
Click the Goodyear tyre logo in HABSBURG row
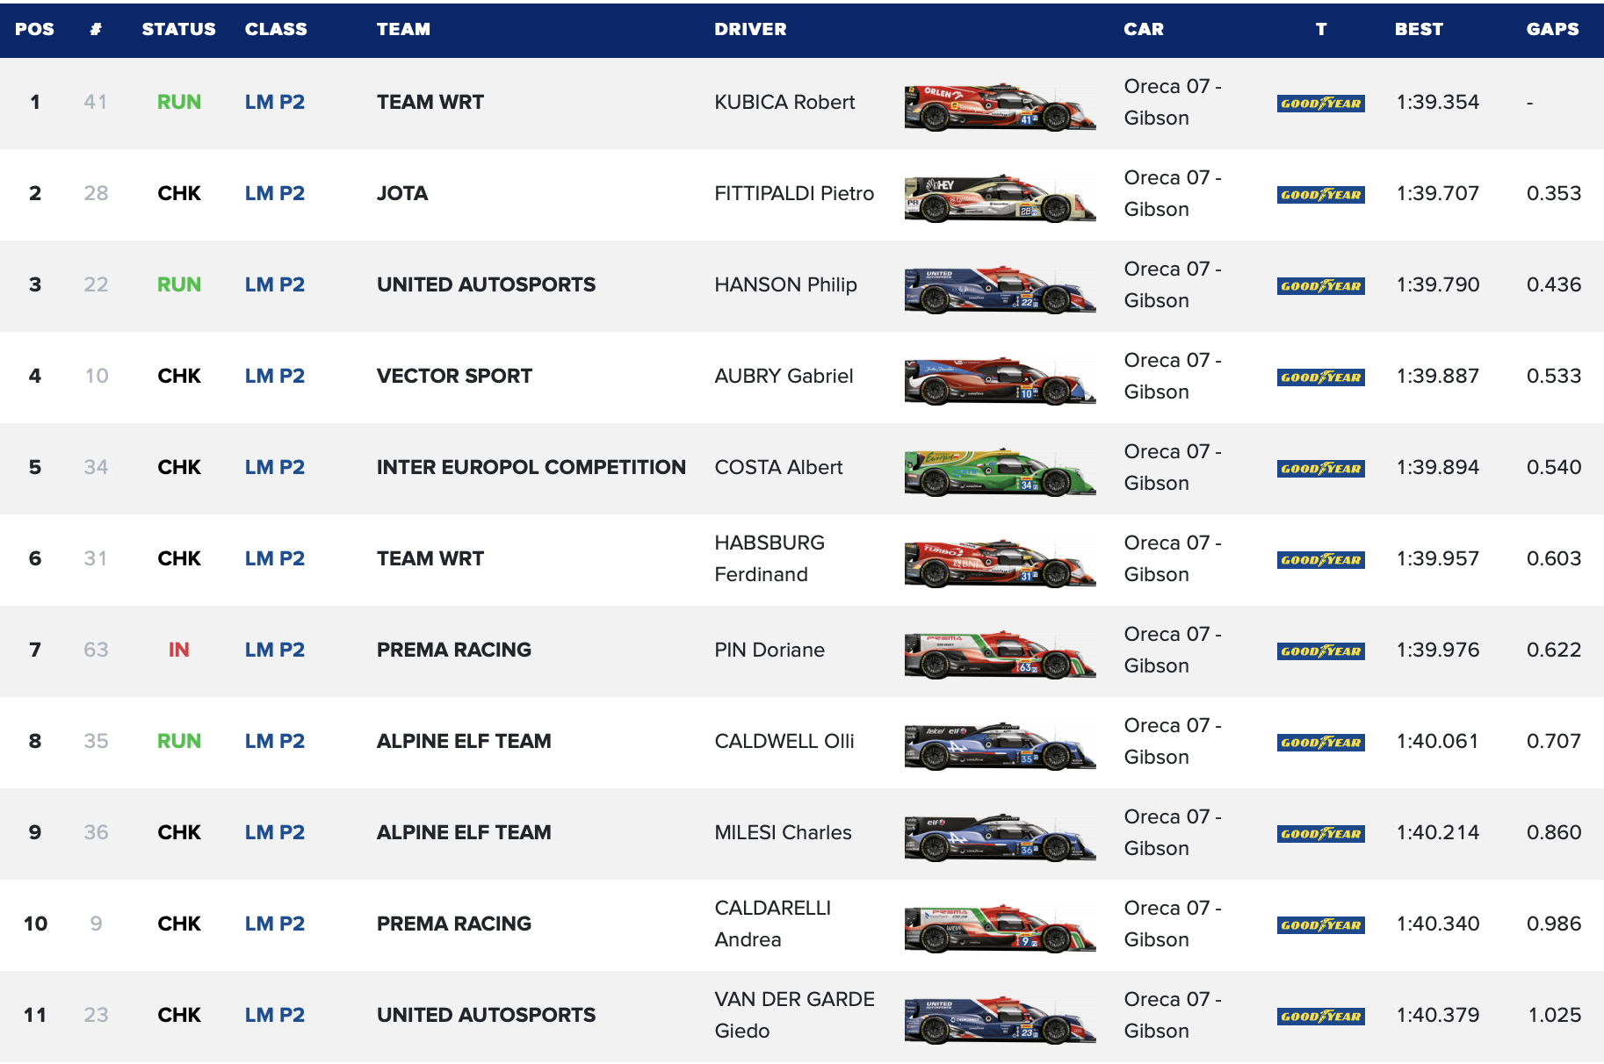pyautogui.click(x=1320, y=560)
